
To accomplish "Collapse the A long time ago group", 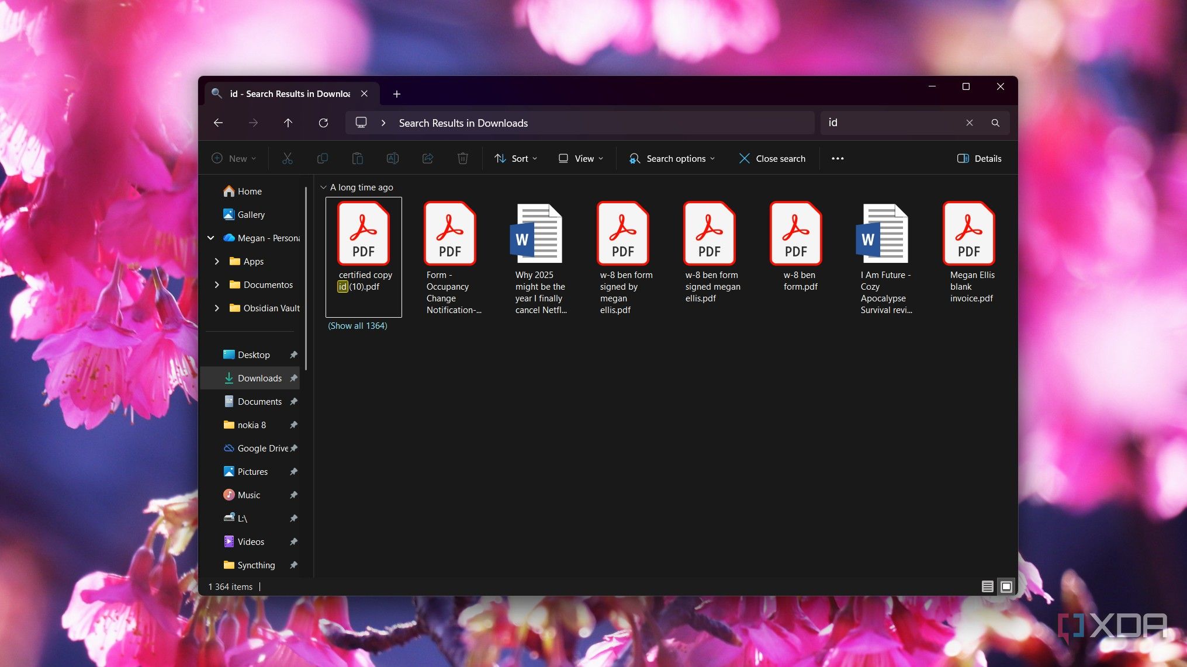I will coord(323,187).
